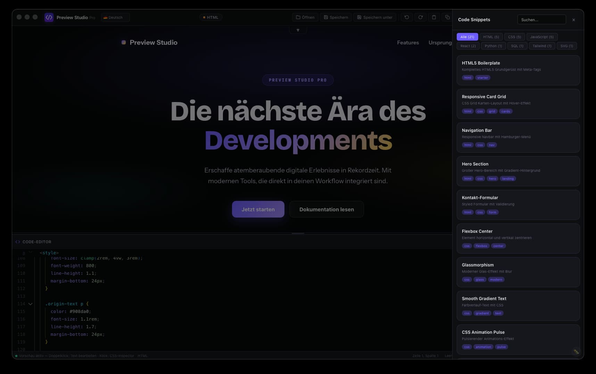Click starter tag on HTML5 Boilerplate

click(482, 78)
